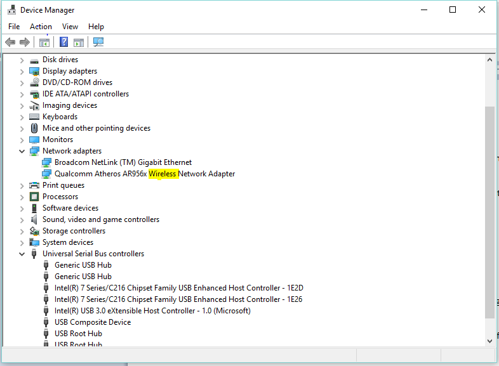Click the scrollbar down arrow
The height and width of the screenshot is (366, 499).
(x=489, y=341)
